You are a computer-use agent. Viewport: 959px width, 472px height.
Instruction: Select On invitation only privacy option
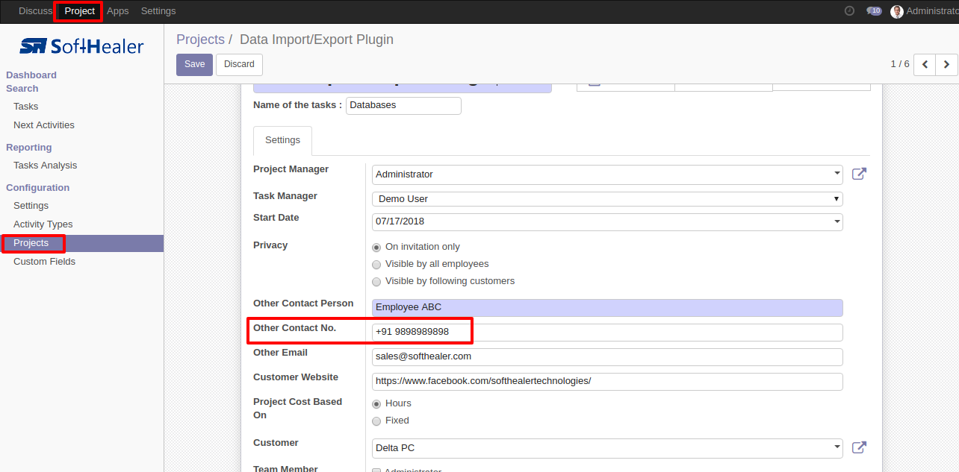376,247
